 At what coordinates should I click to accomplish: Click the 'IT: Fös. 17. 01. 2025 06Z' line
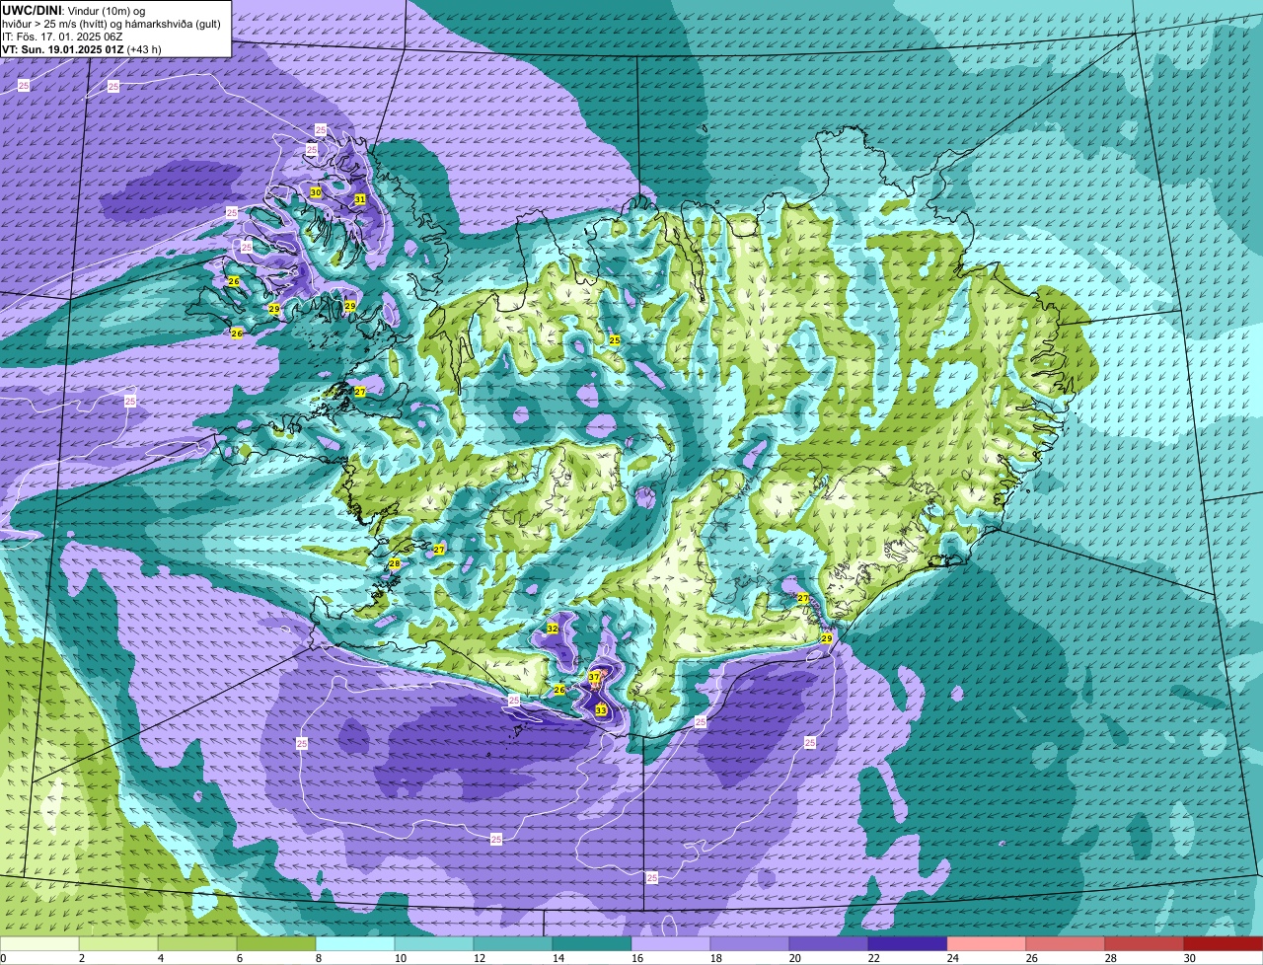(62, 37)
